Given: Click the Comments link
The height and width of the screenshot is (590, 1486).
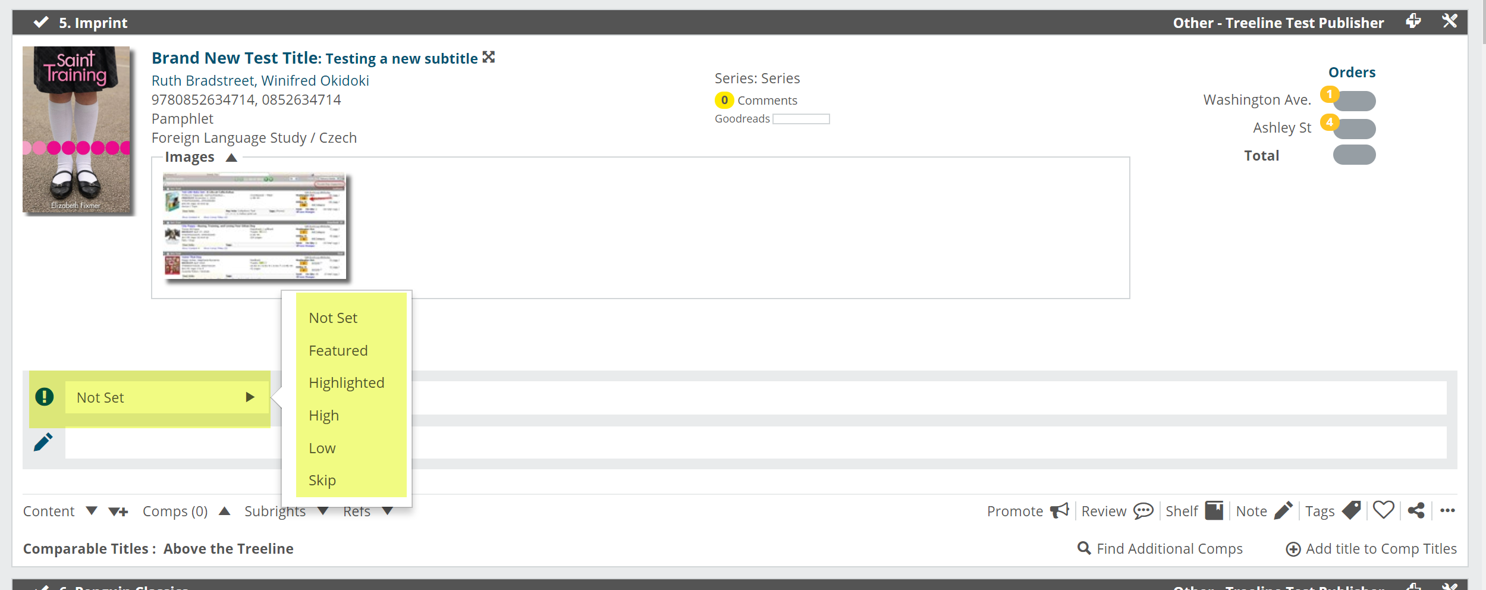Looking at the screenshot, I should (767, 100).
